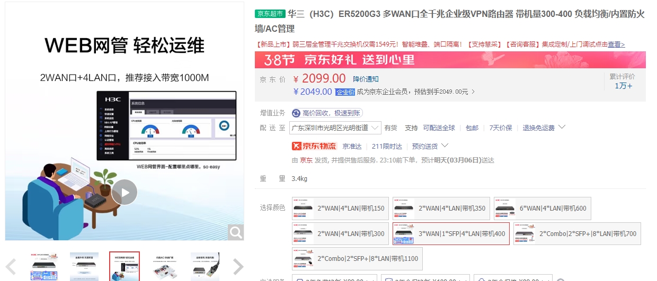Click 预约送货 delivery option

(x=425, y=147)
